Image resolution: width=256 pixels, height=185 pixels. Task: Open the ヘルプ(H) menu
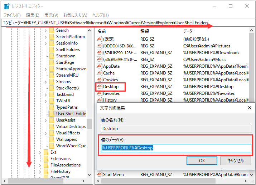coord(100,15)
